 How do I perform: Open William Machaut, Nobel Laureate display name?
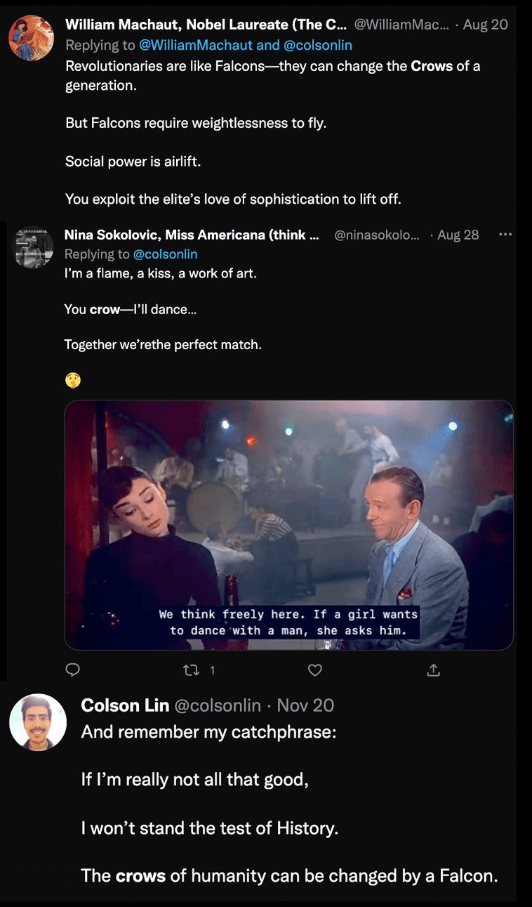click(205, 25)
